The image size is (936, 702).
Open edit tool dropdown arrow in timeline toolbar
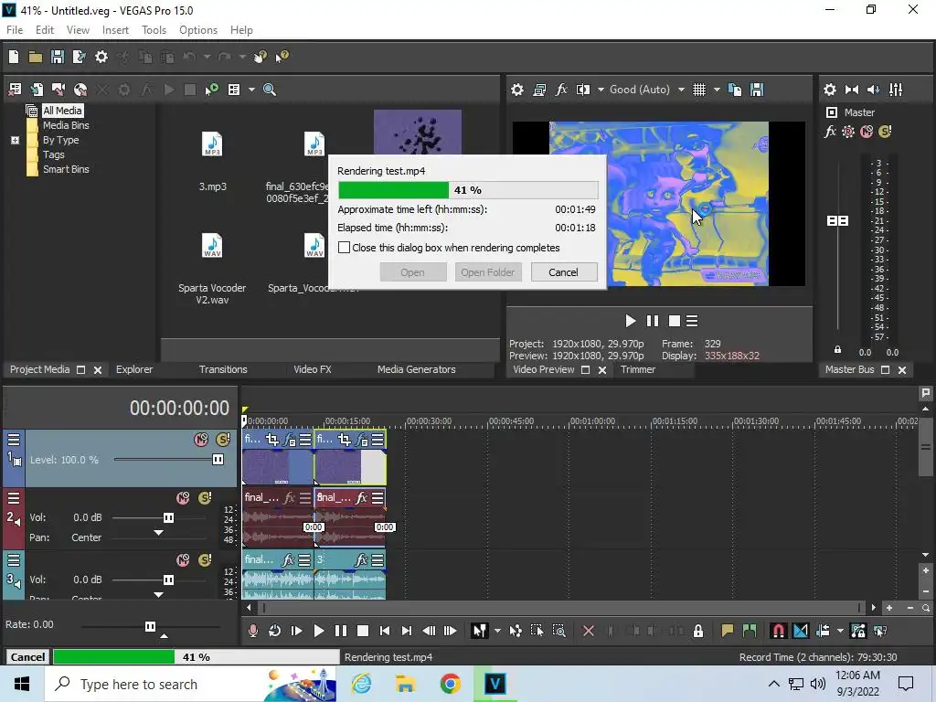point(496,631)
